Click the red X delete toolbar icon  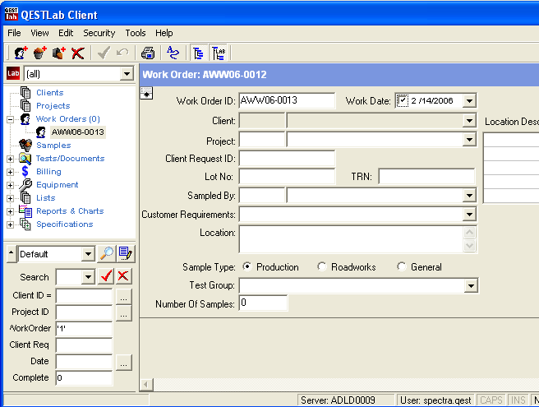pyautogui.click(x=78, y=53)
